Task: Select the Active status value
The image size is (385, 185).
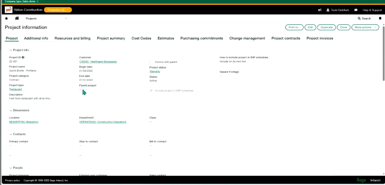Action: [x=153, y=80]
